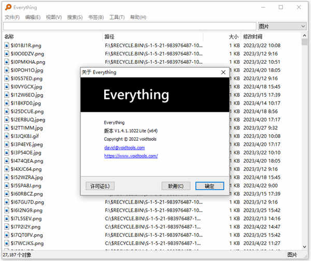This screenshot has width=311, height=261.
Task: Click the Everything app icon in title bar
Action: [8, 7]
